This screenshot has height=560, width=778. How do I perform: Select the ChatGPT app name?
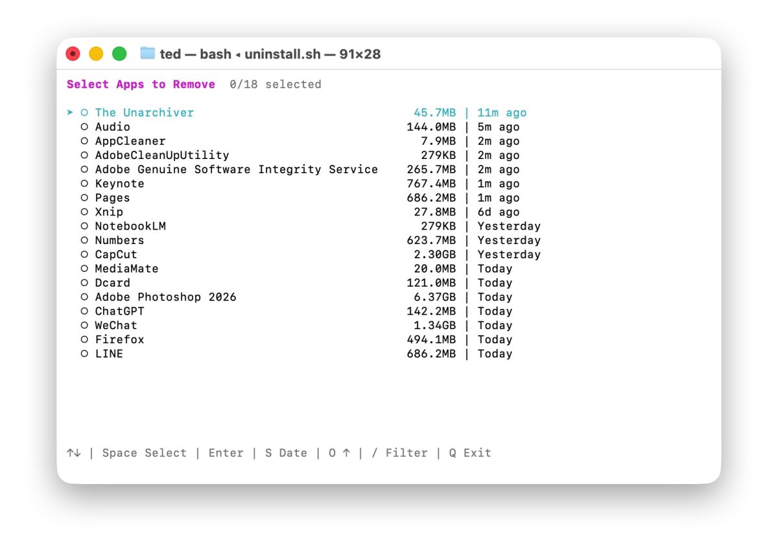(119, 311)
